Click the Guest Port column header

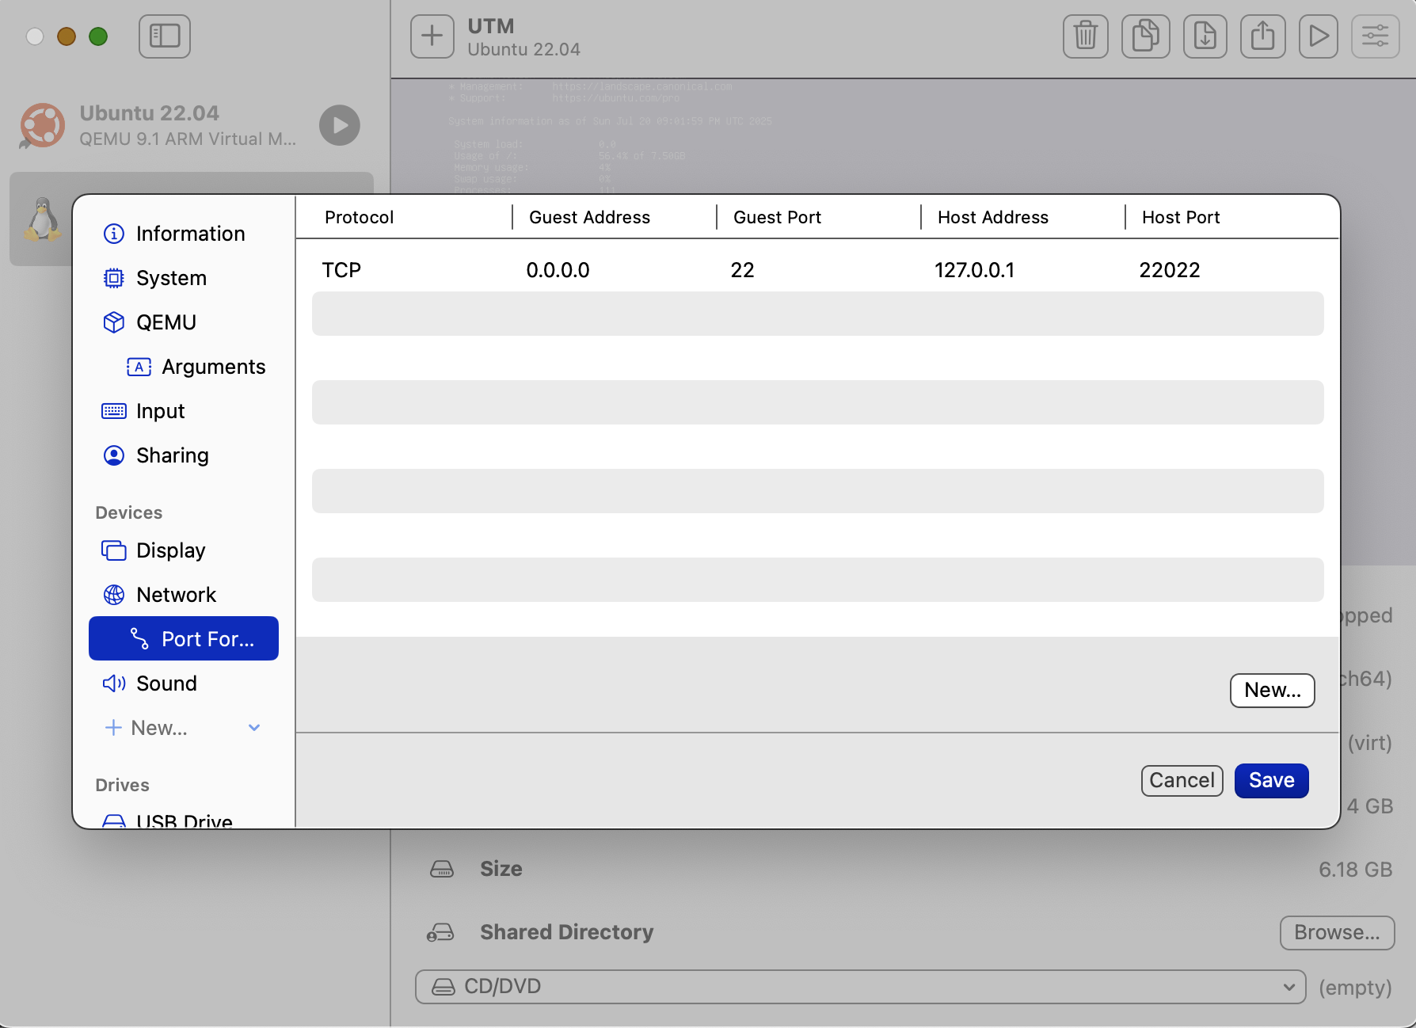pyautogui.click(x=777, y=217)
